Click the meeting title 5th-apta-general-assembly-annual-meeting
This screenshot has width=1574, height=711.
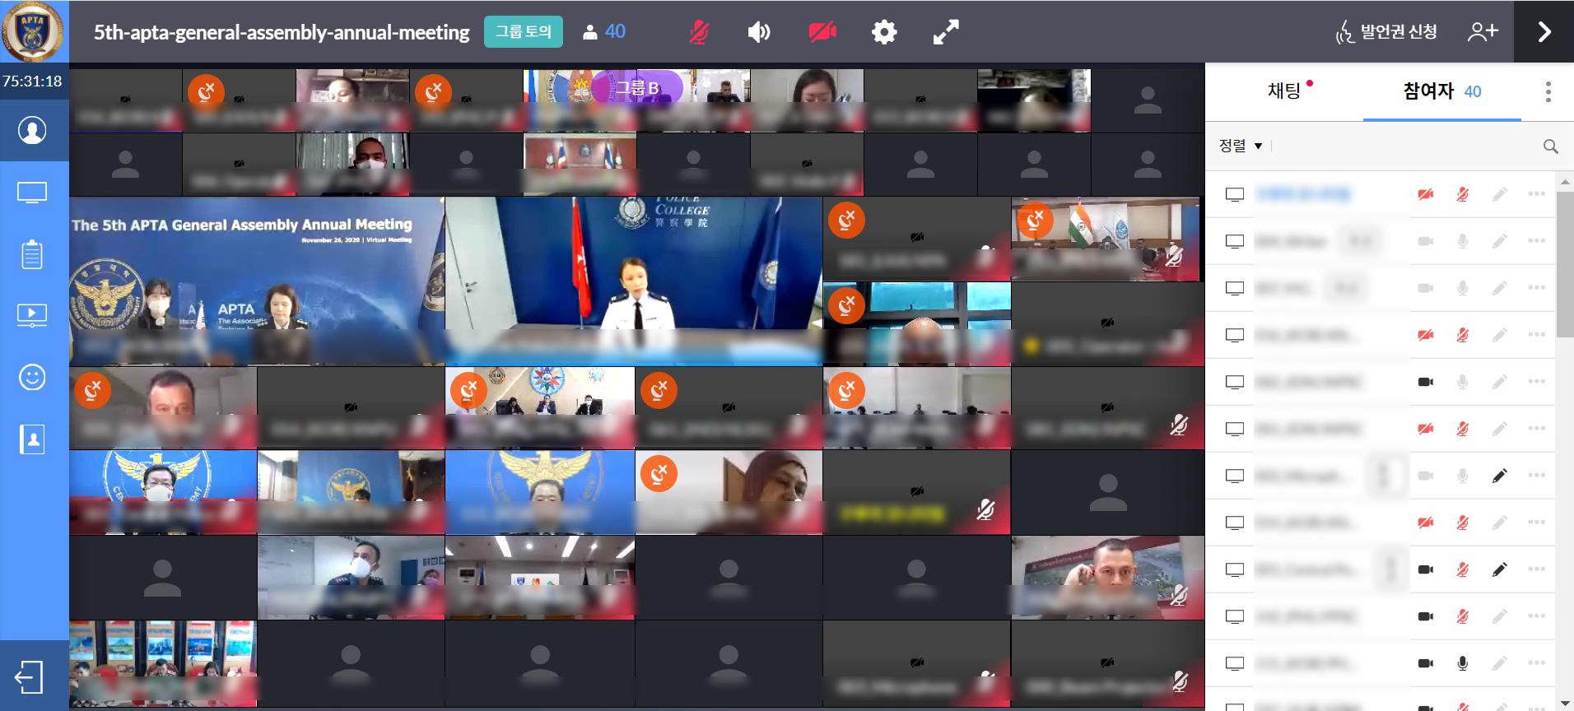coord(282,32)
